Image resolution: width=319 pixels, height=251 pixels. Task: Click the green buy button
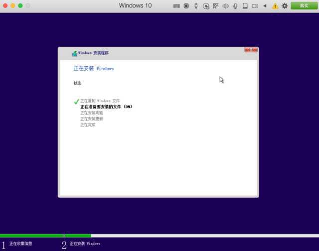[304, 6]
